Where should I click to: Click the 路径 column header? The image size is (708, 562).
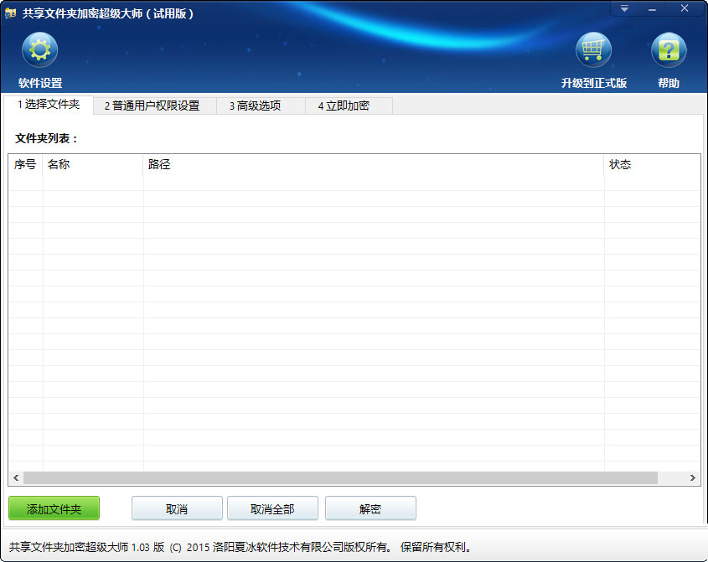coord(374,164)
